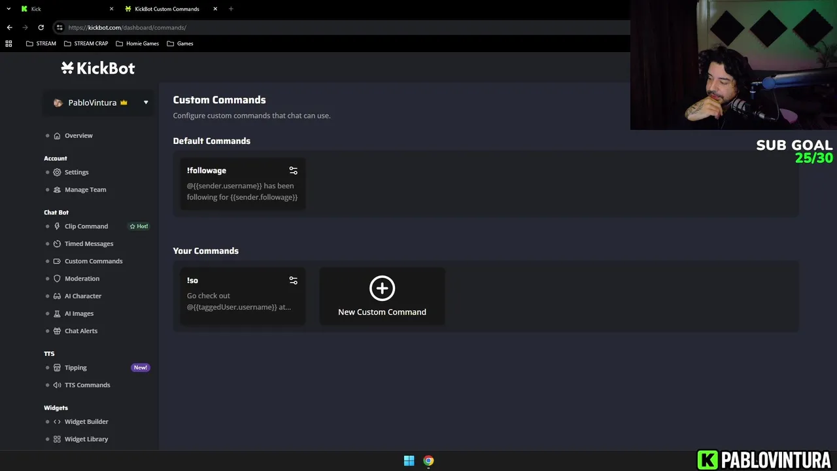837x471 pixels.
Task: Click the 'Default Commands' heading text
Action: tap(211, 141)
